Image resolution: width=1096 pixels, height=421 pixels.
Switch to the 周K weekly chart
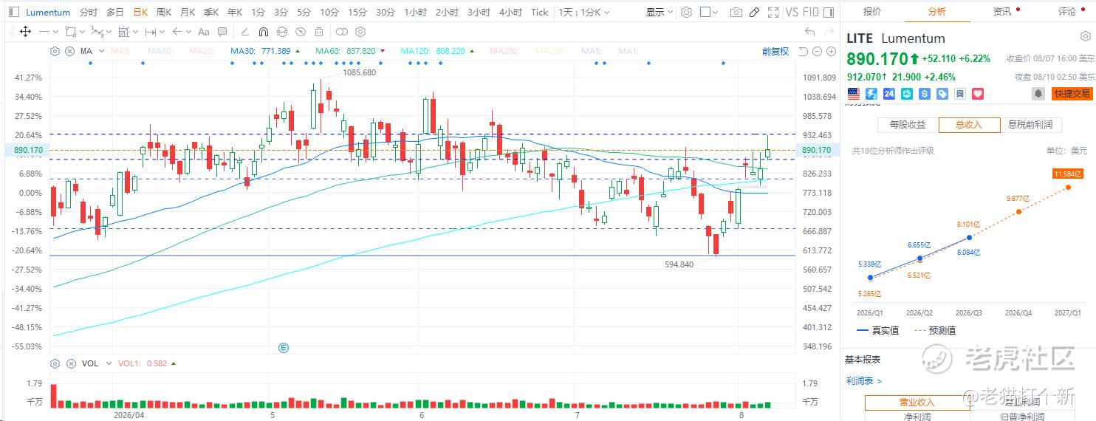pyautogui.click(x=164, y=13)
